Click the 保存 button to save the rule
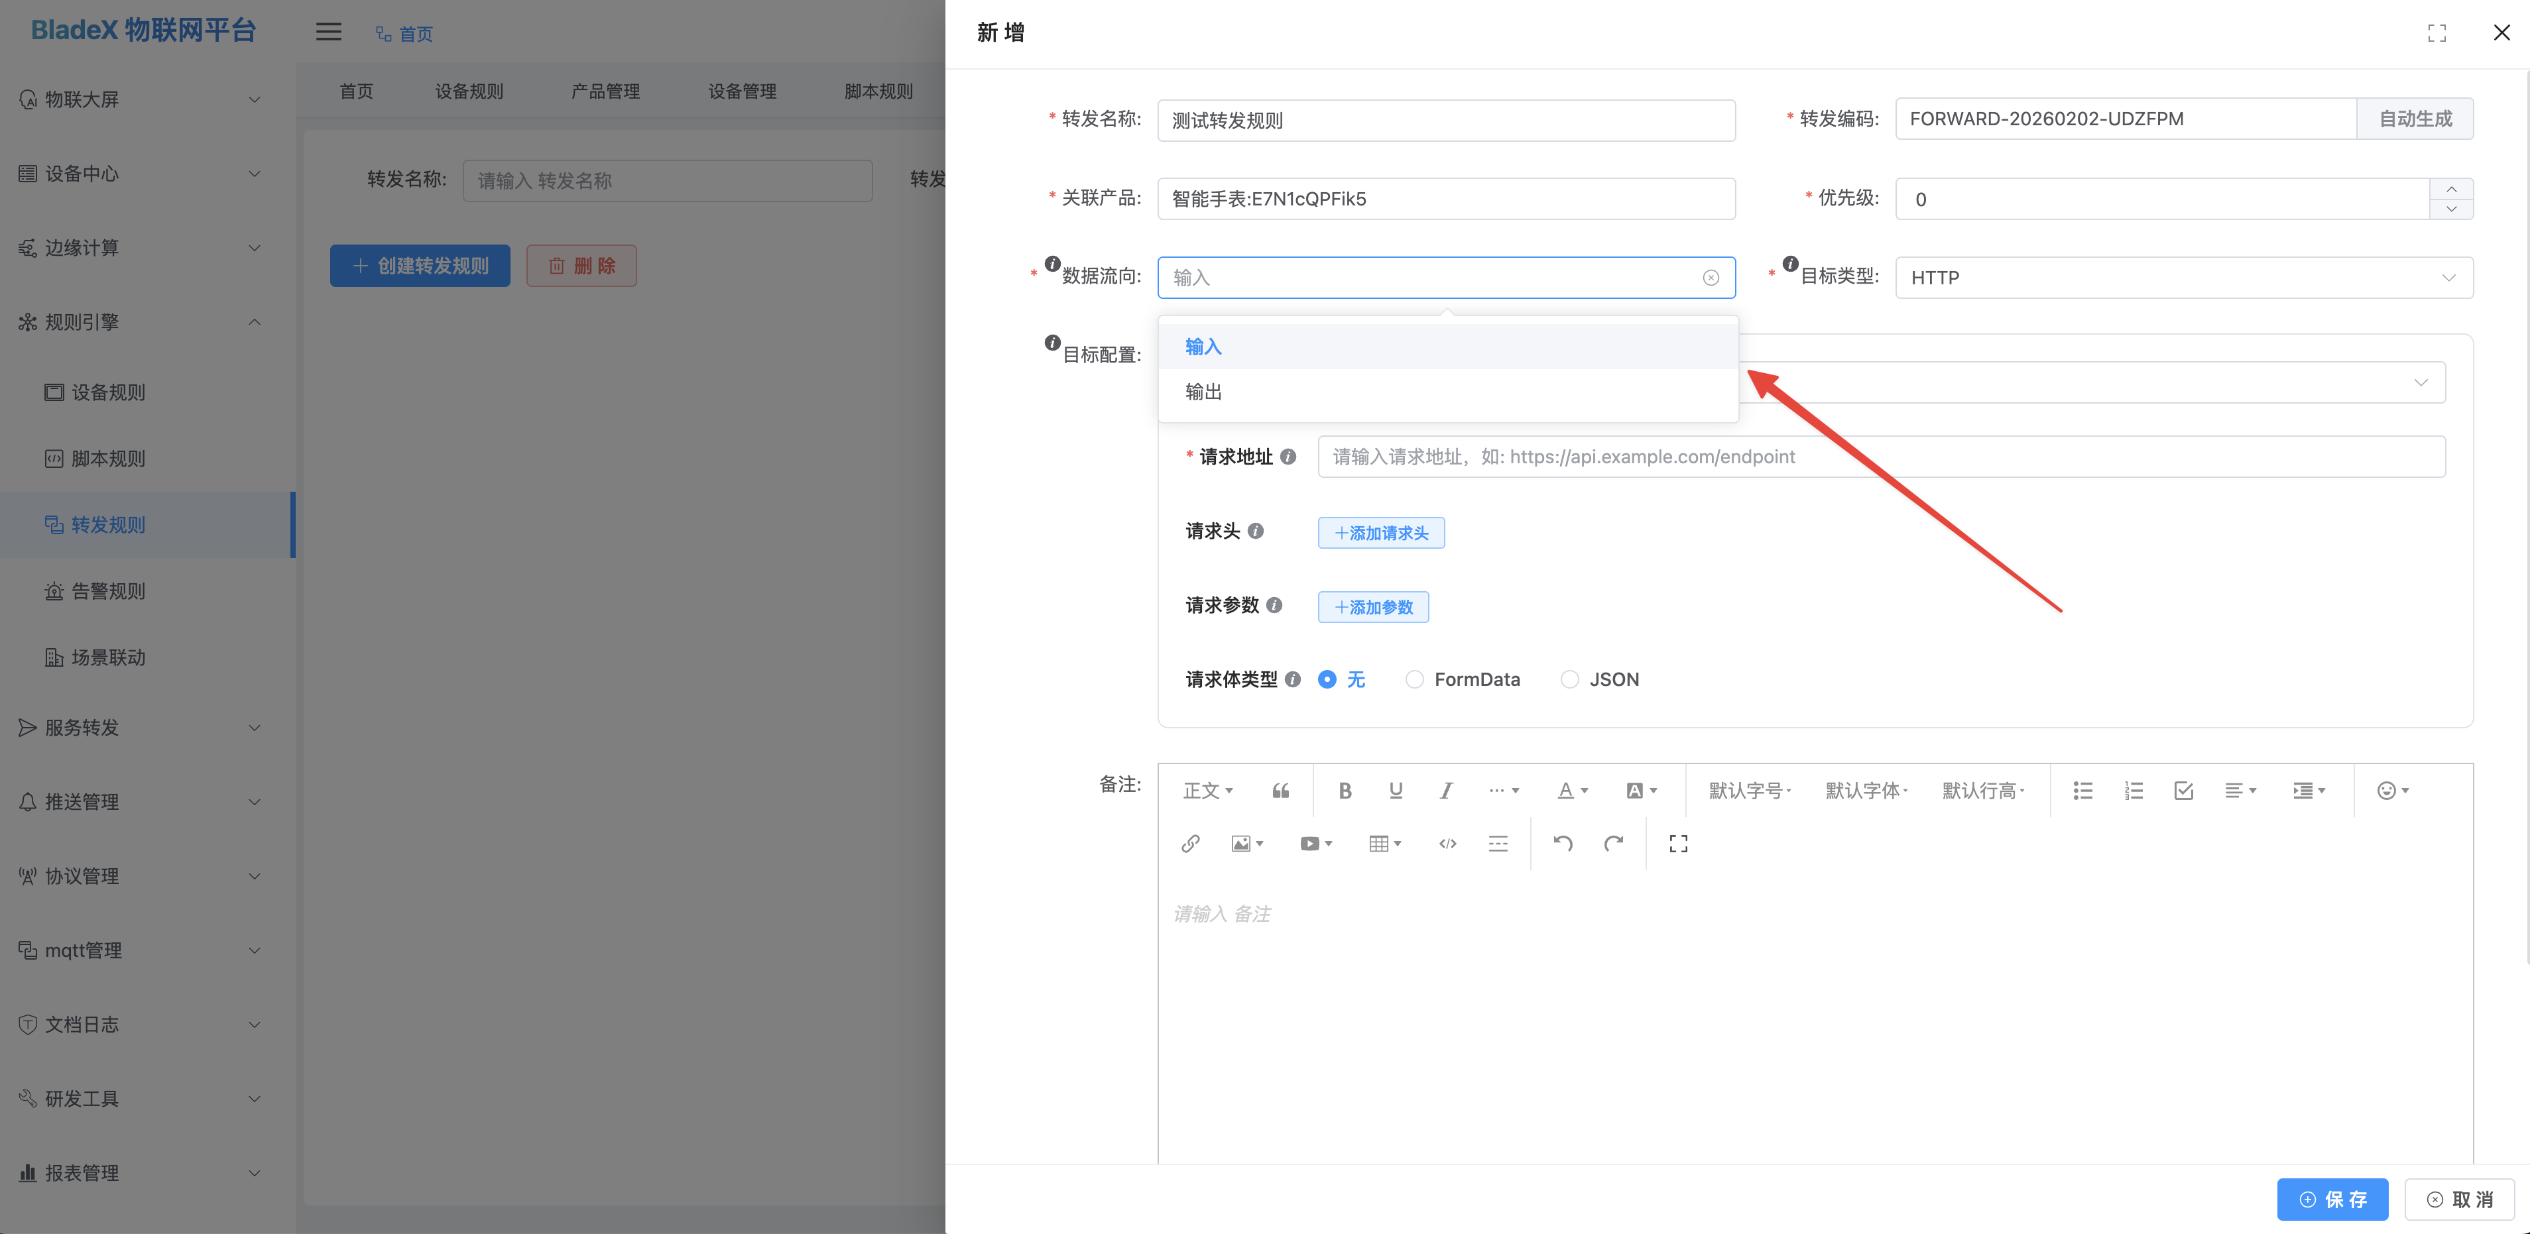Viewport: 2530px width, 1234px height. 2332,1199
